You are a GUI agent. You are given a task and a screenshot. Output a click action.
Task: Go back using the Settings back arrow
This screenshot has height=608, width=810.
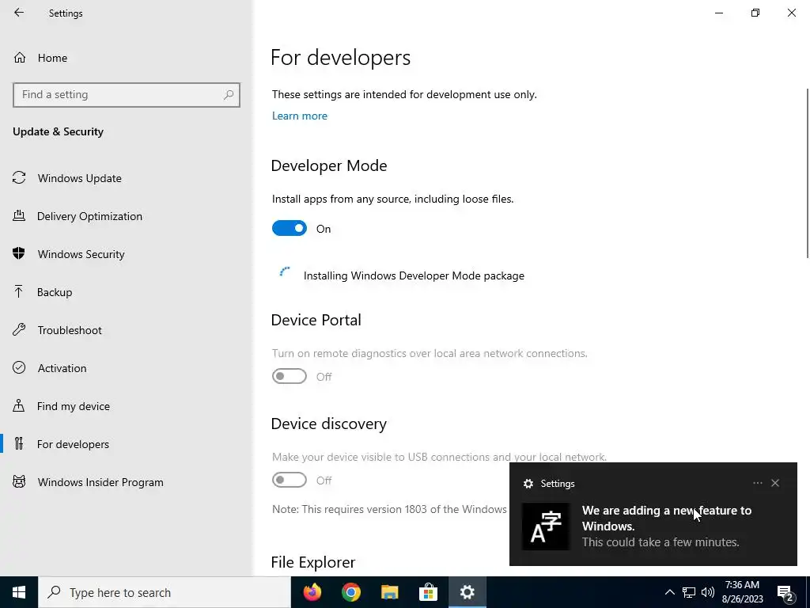pyautogui.click(x=19, y=13)
